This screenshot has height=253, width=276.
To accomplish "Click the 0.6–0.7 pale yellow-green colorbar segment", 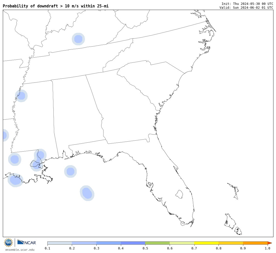I will tap(182, 243).
